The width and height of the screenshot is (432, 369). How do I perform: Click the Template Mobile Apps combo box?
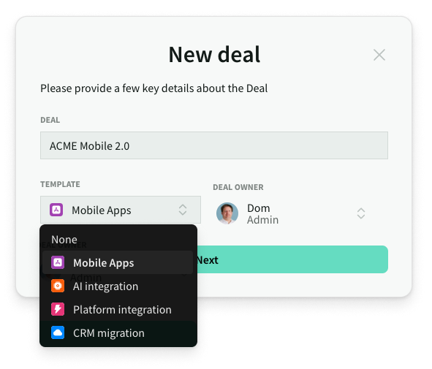click(121, 210)
